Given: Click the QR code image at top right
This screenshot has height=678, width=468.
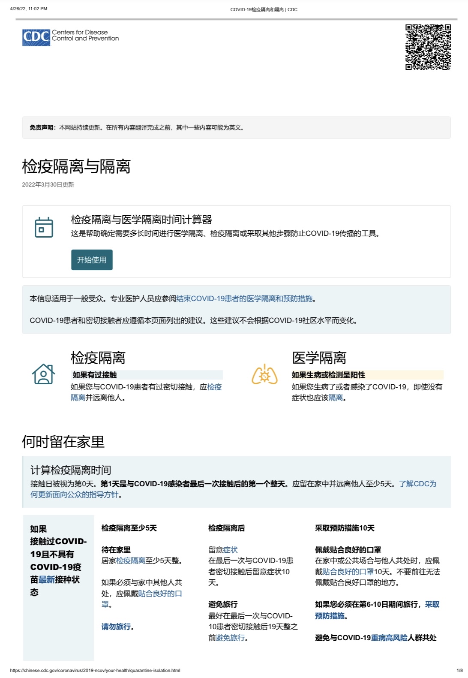Looking at the screenshot, I should point(428,47).
